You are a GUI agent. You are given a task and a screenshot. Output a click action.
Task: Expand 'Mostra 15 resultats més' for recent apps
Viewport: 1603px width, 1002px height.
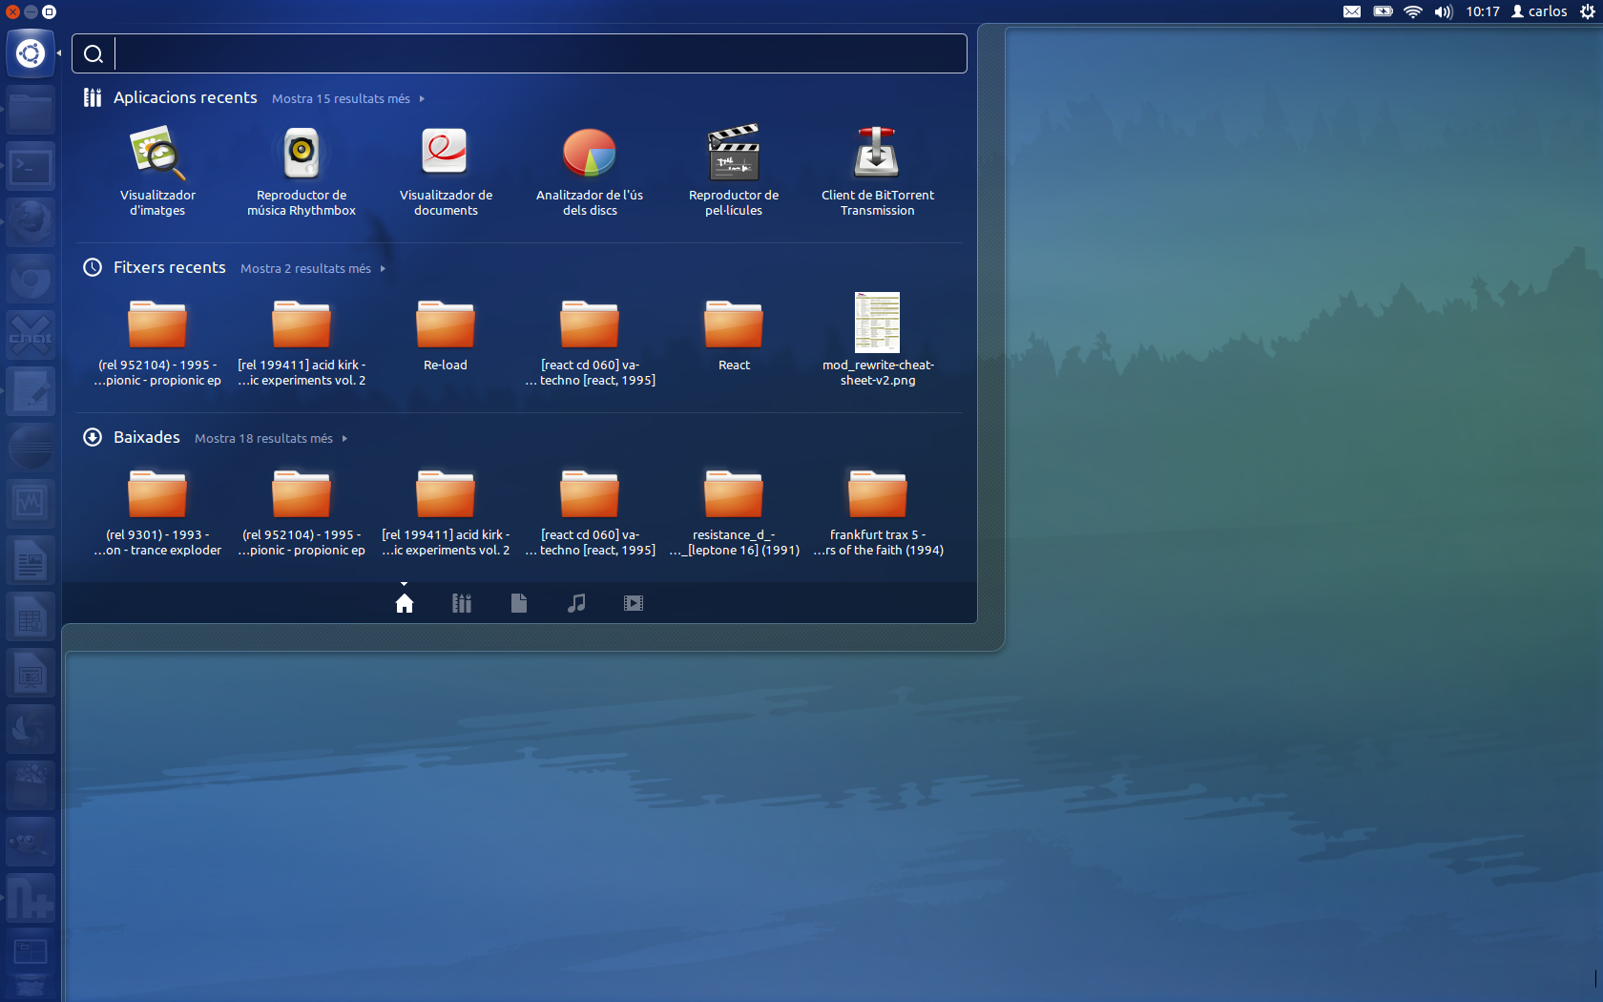click(341, 98)
